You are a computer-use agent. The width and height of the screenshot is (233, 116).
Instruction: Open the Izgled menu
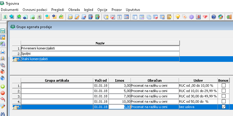pyautogui.click(x=88, y=10)
